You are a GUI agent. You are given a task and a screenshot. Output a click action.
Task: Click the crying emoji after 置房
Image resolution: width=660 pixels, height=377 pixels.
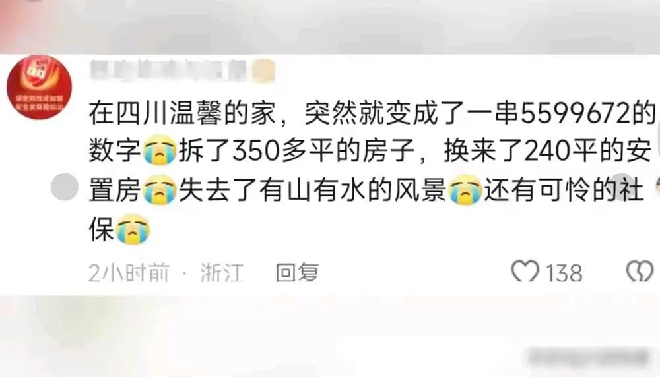pyautogui.click(x=160, y=190)
